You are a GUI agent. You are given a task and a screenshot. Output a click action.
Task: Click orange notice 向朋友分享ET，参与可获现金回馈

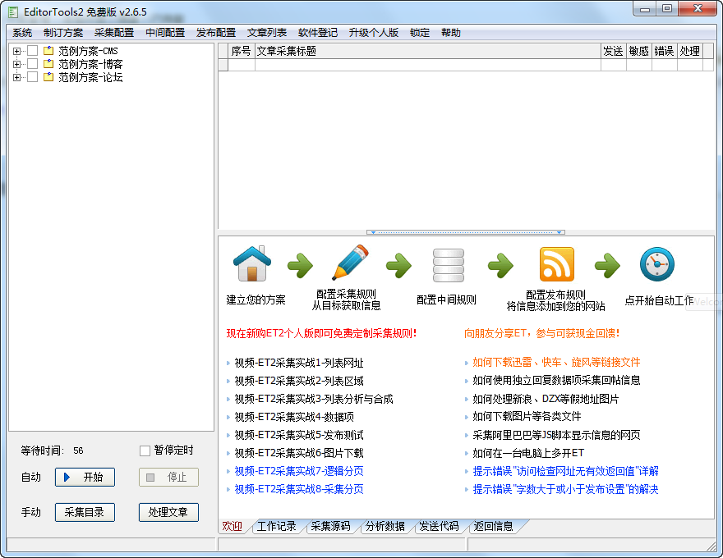(541, 333)
